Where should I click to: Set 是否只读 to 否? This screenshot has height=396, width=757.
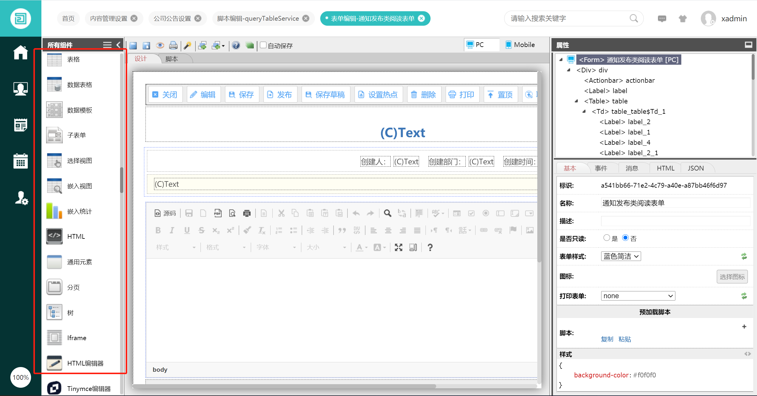click(x=625, y=238)
